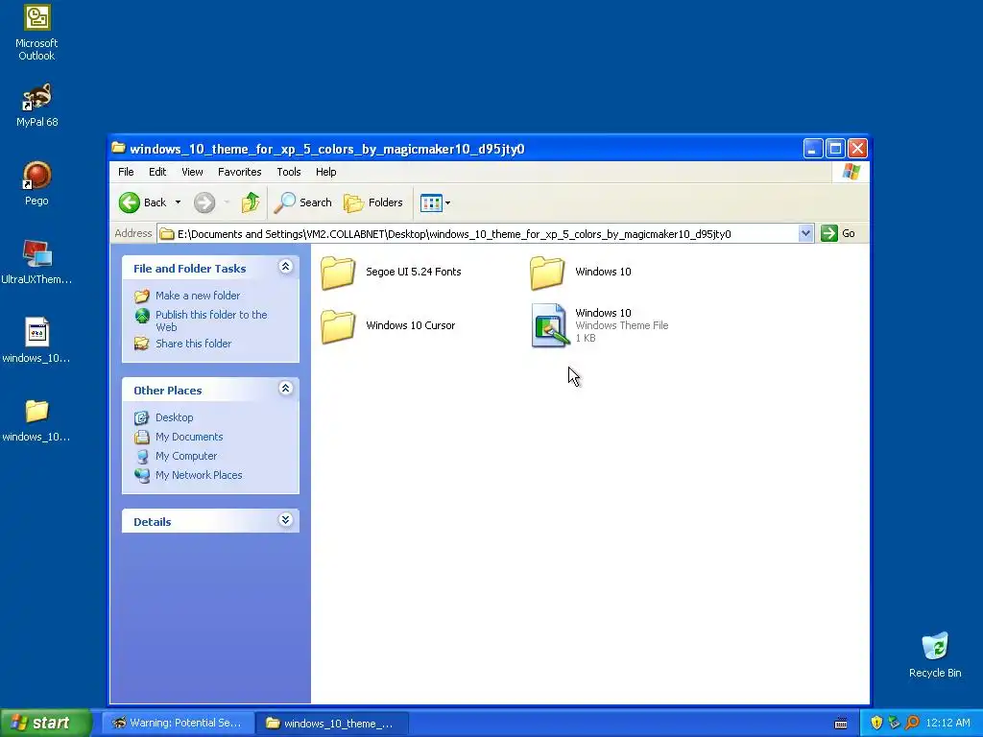Expand the address bar dropdown

click(x=805, y=234)
